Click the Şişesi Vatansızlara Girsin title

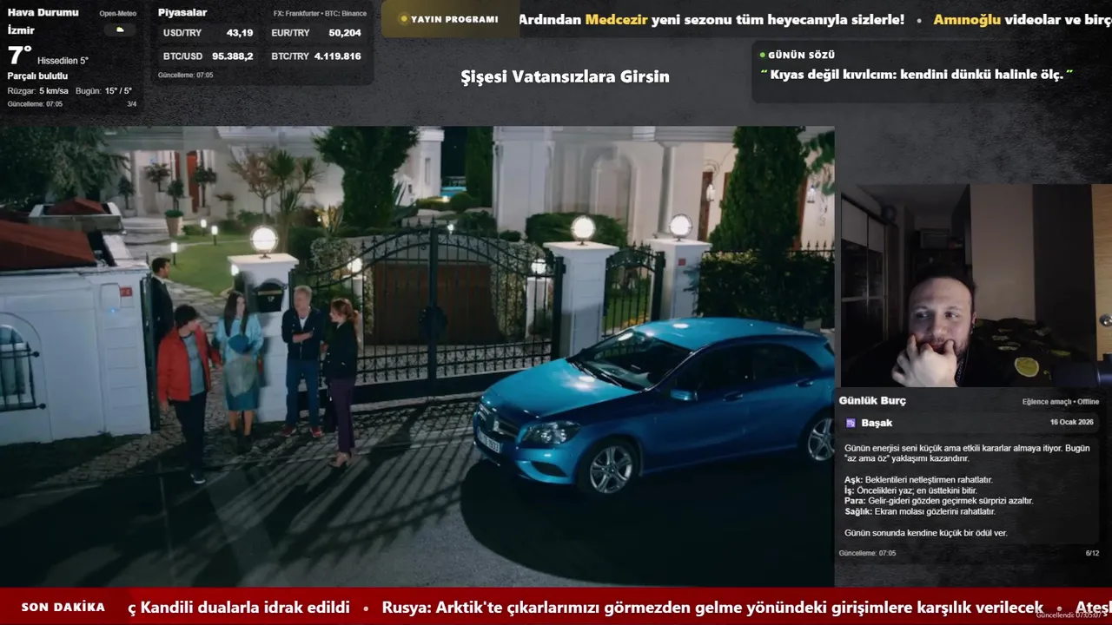565,76
